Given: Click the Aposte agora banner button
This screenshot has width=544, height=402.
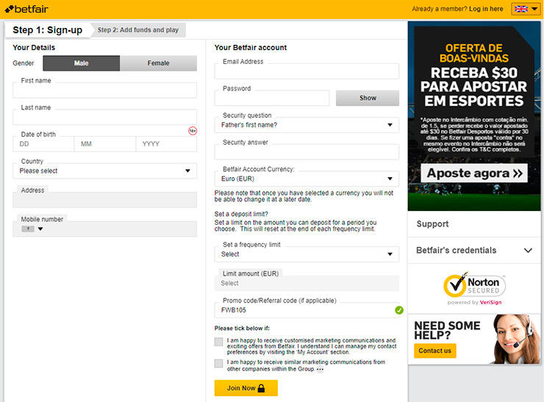Looking at the screenshot, I should coord(474,173).
